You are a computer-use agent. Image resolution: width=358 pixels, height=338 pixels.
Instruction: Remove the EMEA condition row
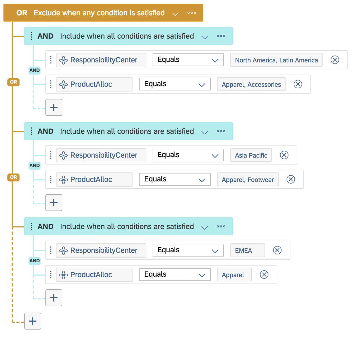277,250
